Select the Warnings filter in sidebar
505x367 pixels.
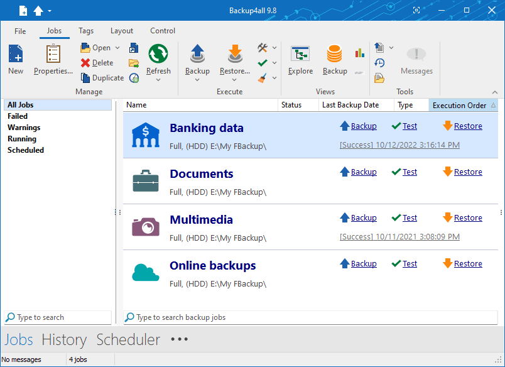[24, 128]
